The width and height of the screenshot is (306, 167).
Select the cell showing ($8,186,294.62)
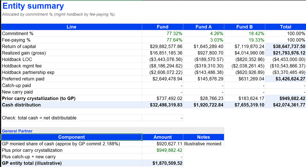pyautogui.click(x=162, y=66)
